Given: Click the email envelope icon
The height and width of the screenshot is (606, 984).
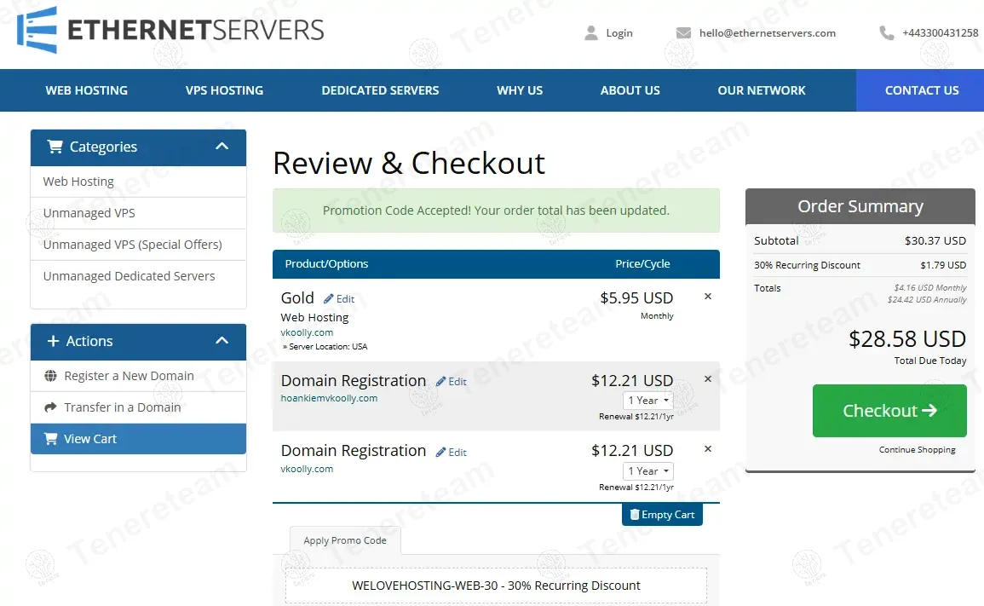Looking at the screenshot, I should (x=683, y=33).
